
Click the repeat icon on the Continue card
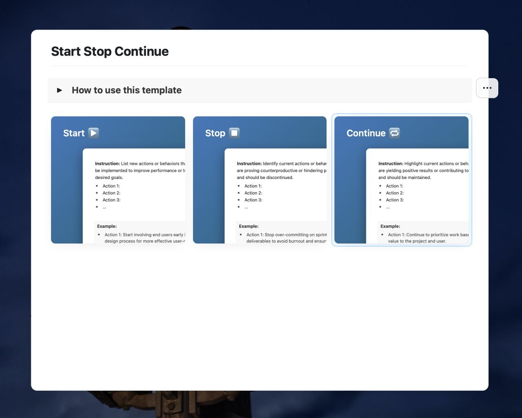coord(394,133)
